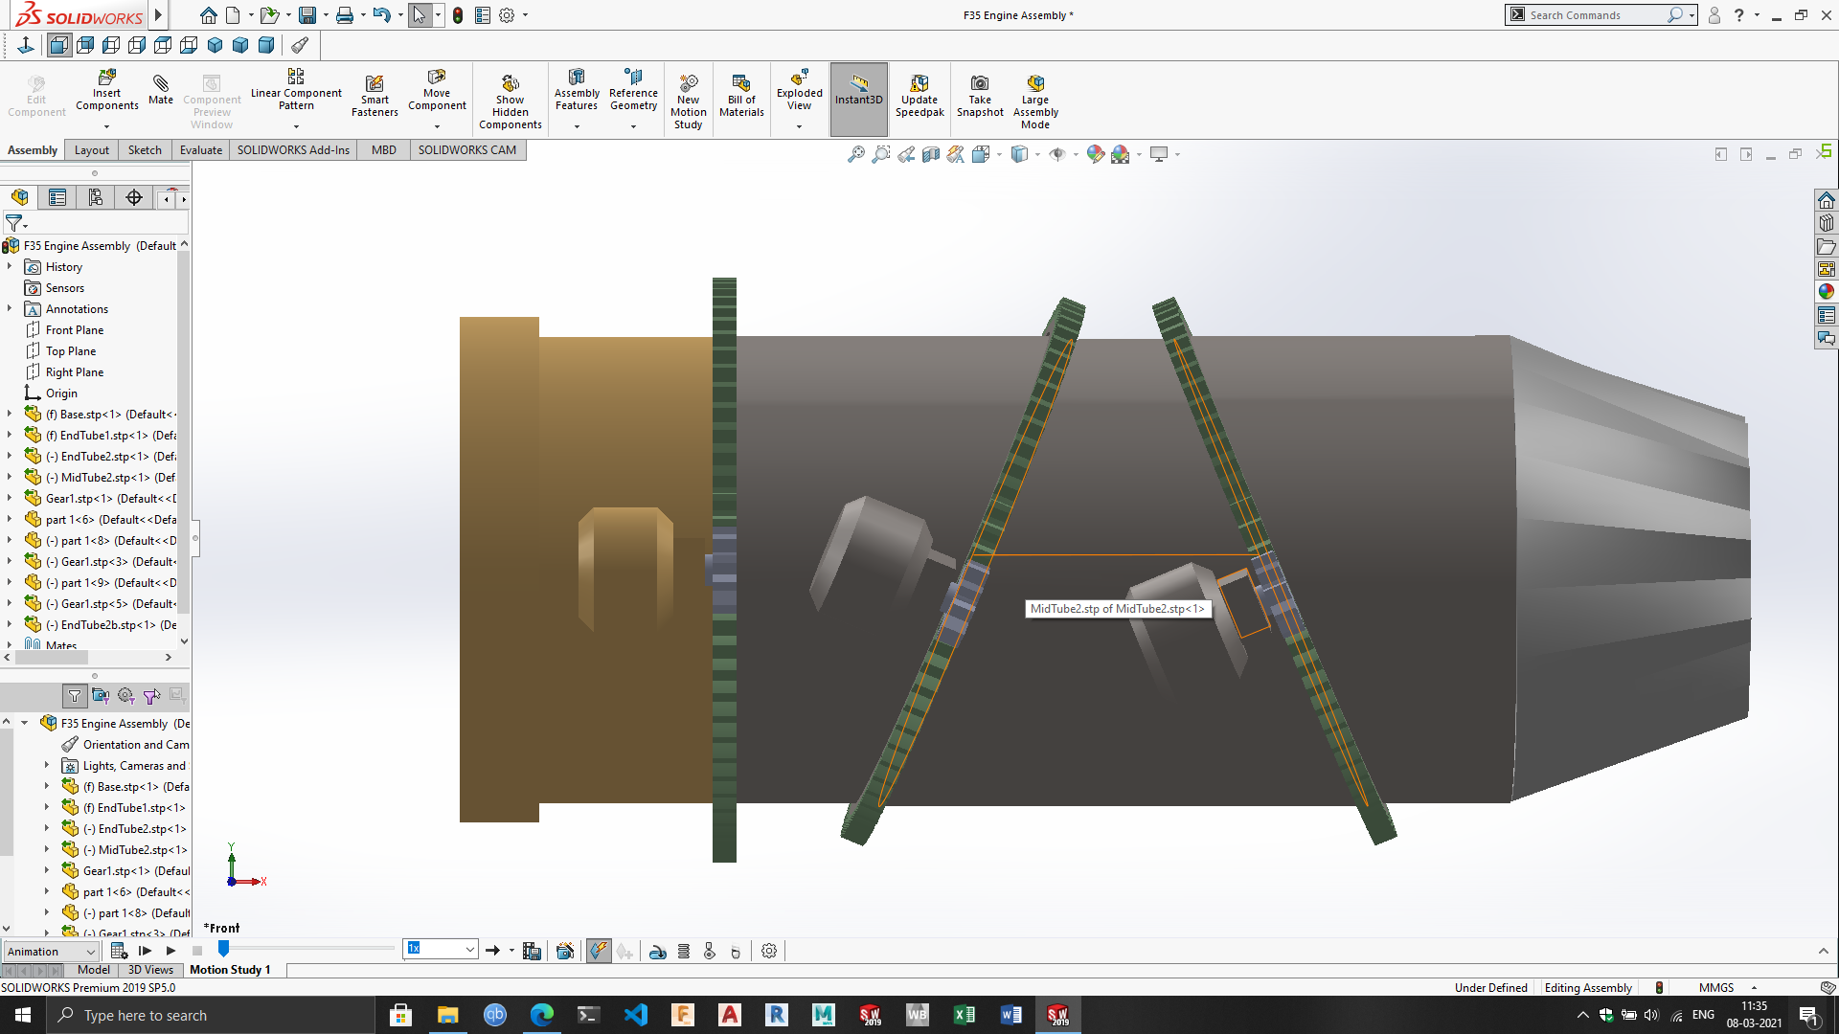Click the Motion Study Calculate icon
Screen dimensions: 1839x1034
[119, 951]
